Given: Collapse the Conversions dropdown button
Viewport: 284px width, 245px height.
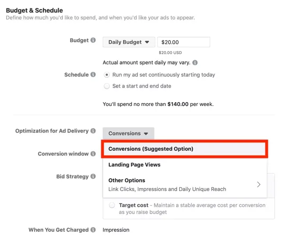Looking at the screenshot, I should tap(128, 133).
